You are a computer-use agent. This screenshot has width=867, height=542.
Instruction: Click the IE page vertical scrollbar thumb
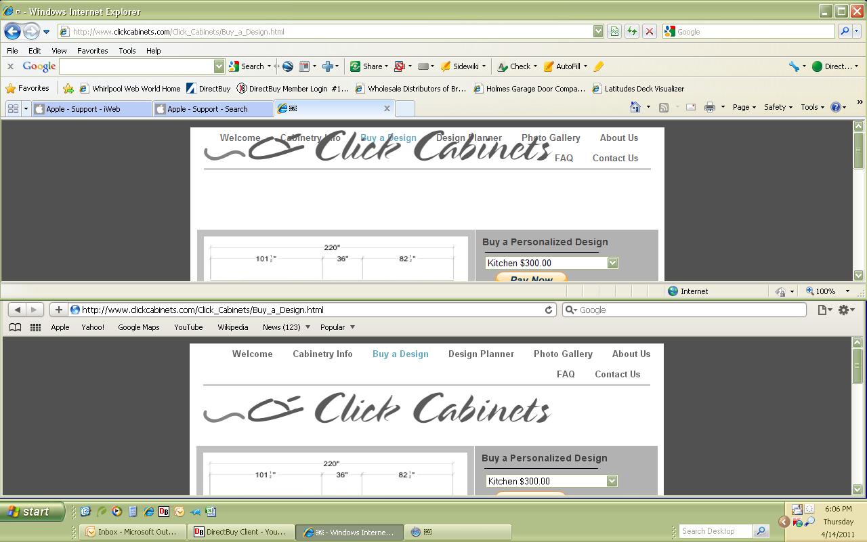pyautogui.click(x=858, y=152)
